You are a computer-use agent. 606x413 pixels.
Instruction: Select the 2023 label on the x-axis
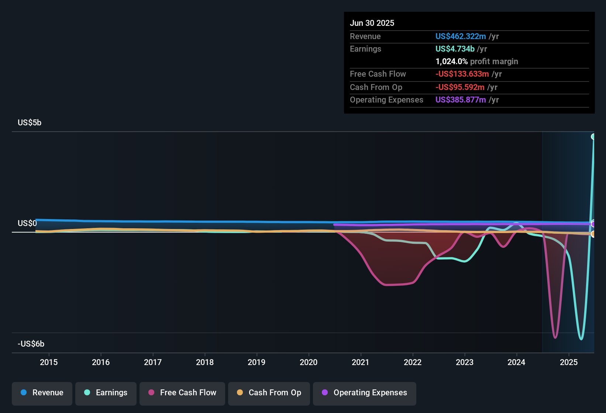(x=465, y=362)
